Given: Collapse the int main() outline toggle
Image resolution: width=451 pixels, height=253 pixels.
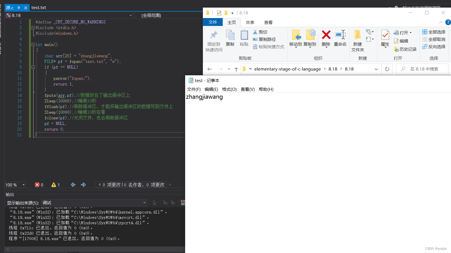Looking at the screenshot, I should pos(33,45).
